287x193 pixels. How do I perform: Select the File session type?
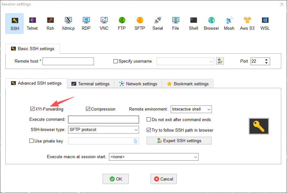tap(175, 23)
